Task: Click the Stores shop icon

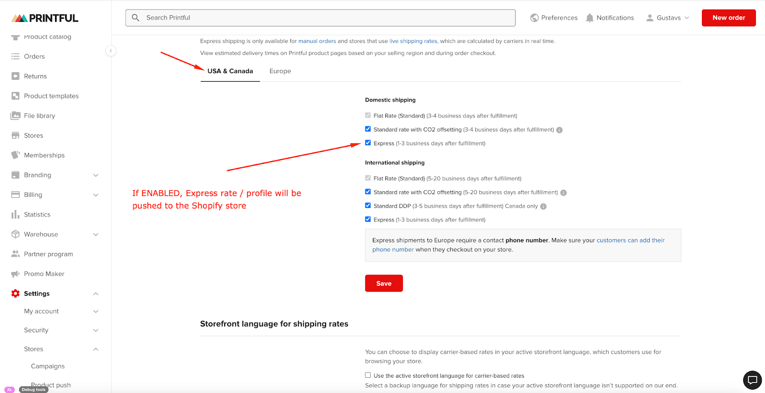Action: [15, 135]
